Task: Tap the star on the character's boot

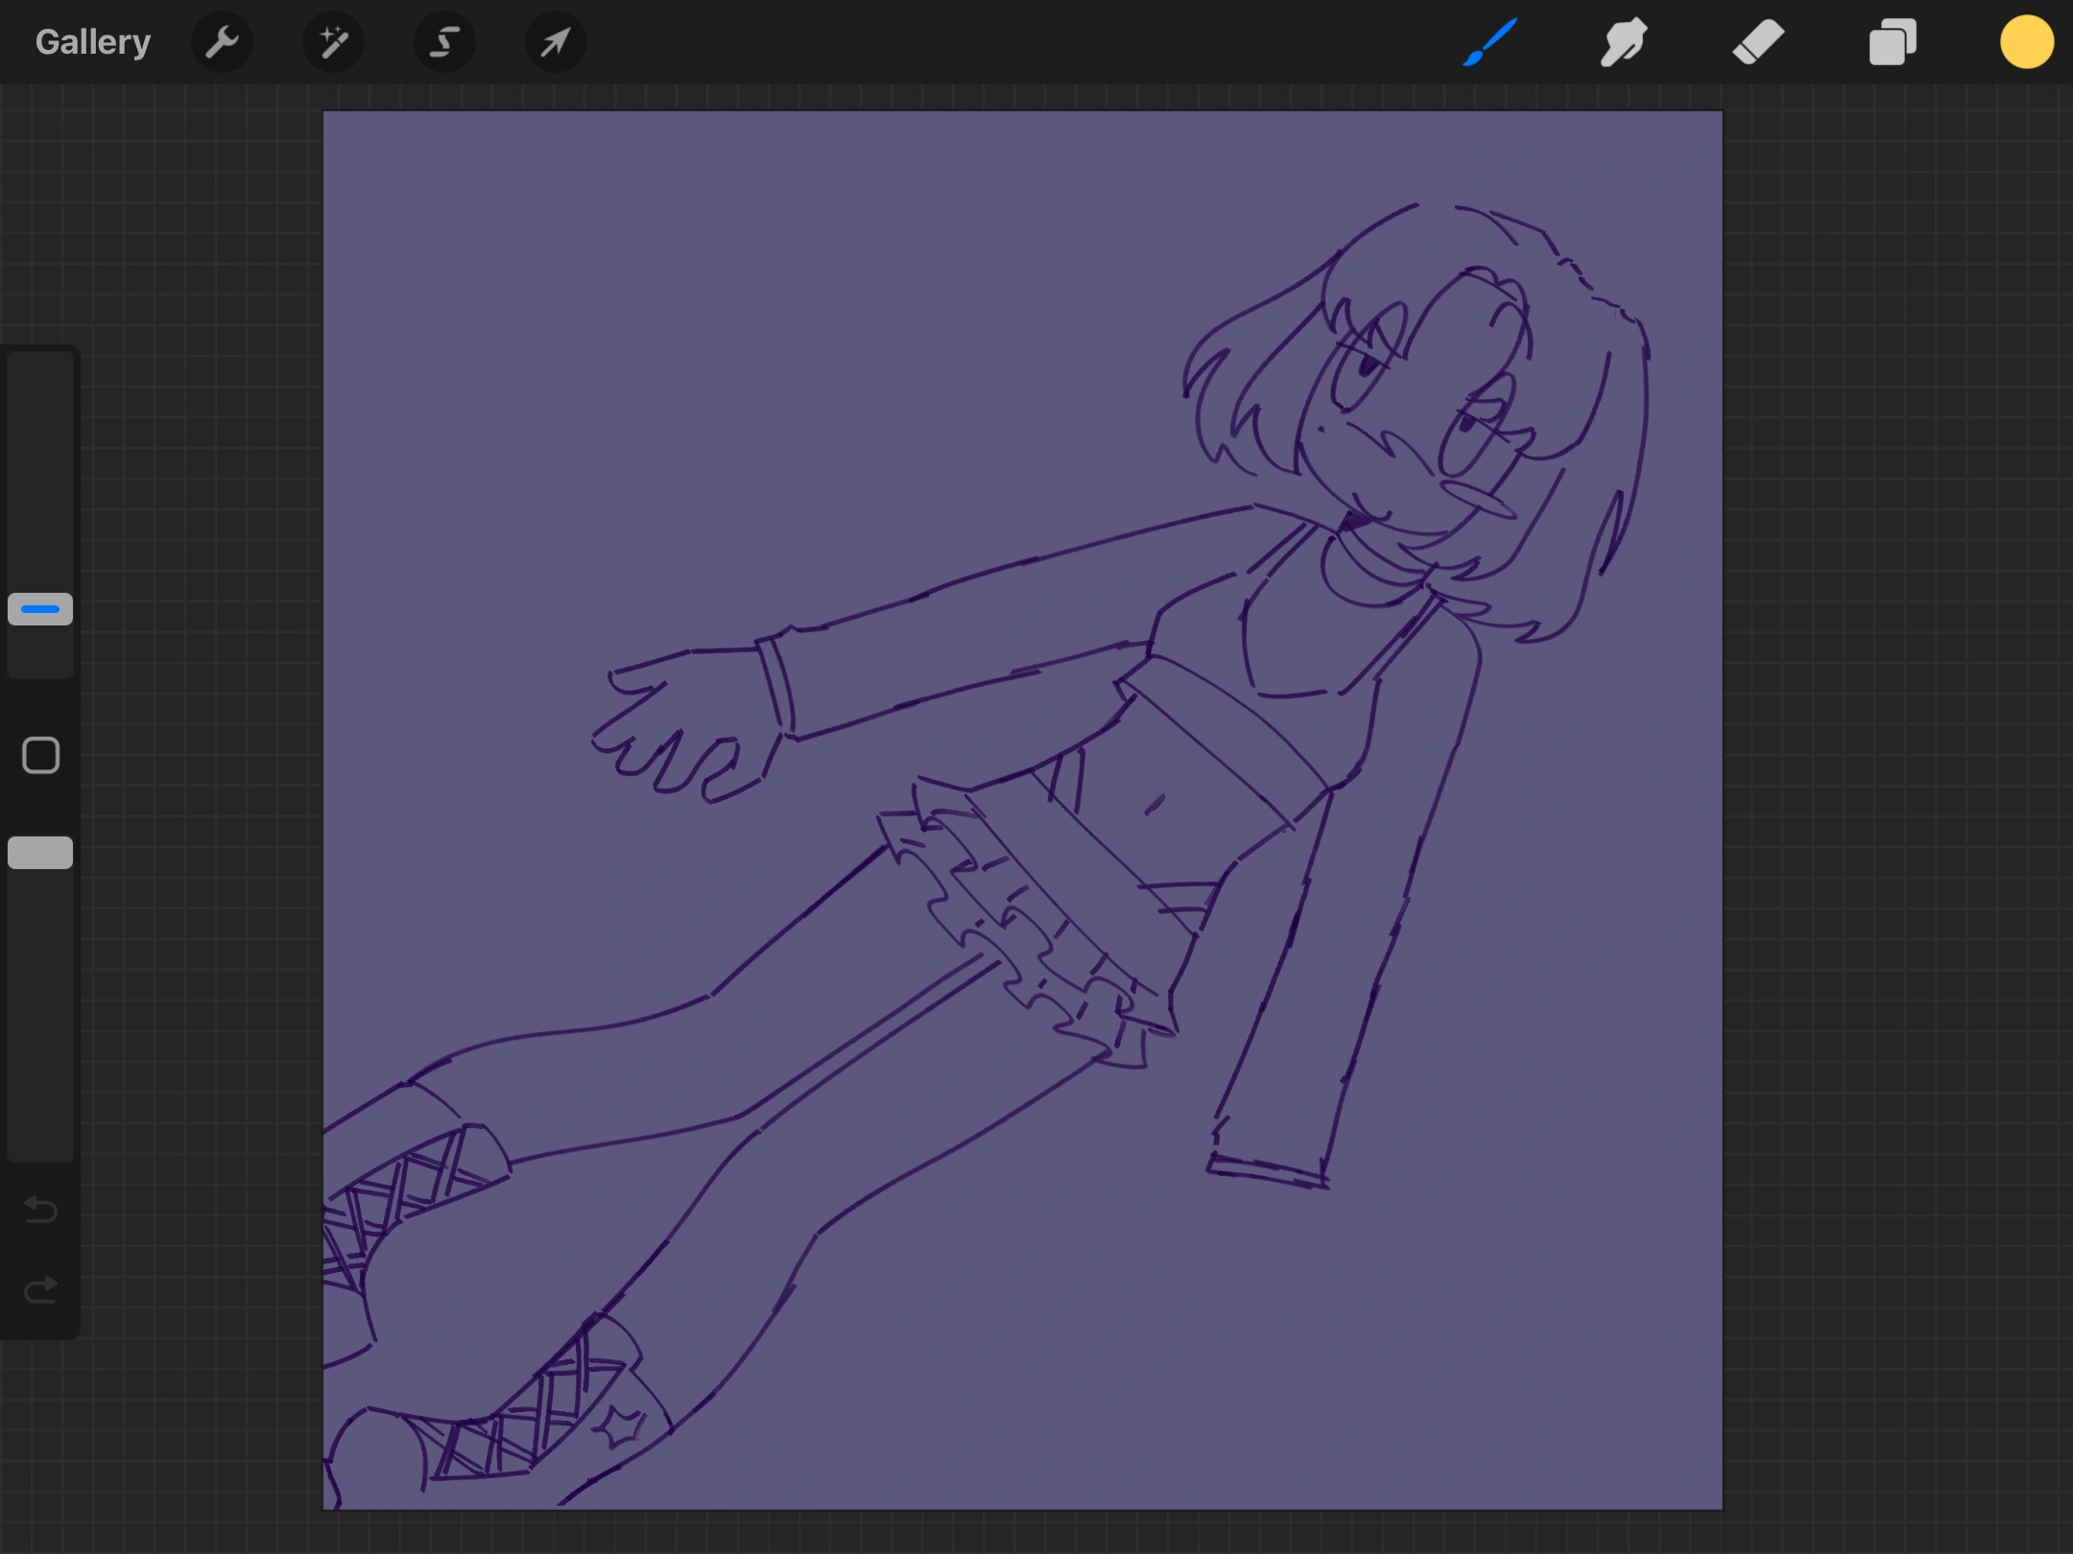Action: pyautogui.click(x=621, y=1426)
